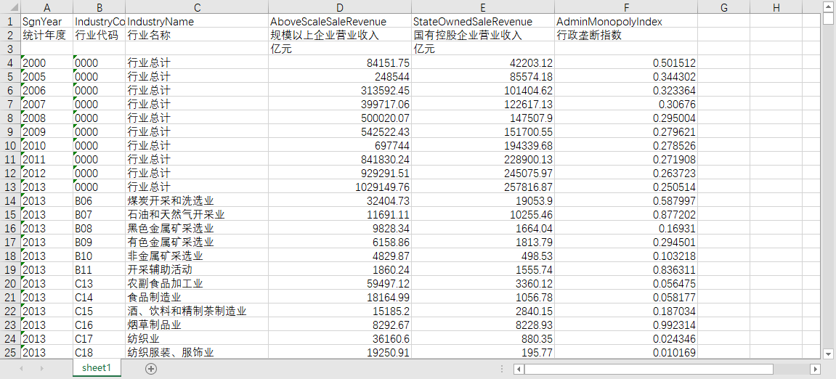The image size is (836, 379).
Task: Select column H header
Action: click(776, 7)
